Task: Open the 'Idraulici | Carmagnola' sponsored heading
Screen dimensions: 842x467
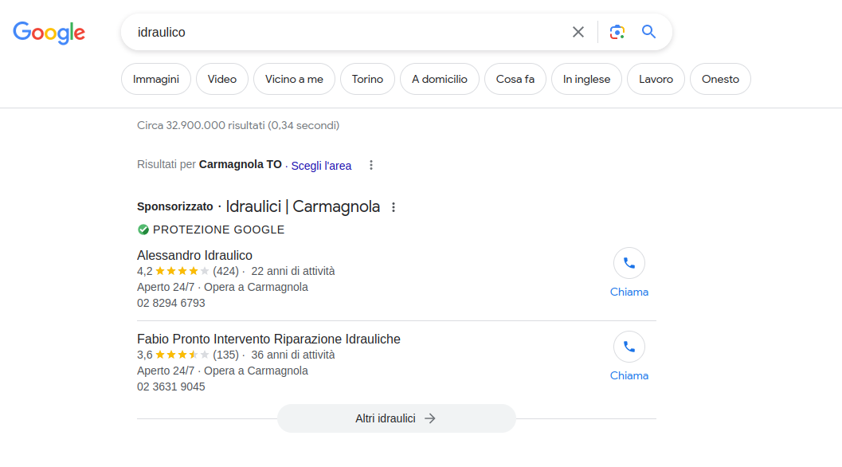Action: point(303,206)
